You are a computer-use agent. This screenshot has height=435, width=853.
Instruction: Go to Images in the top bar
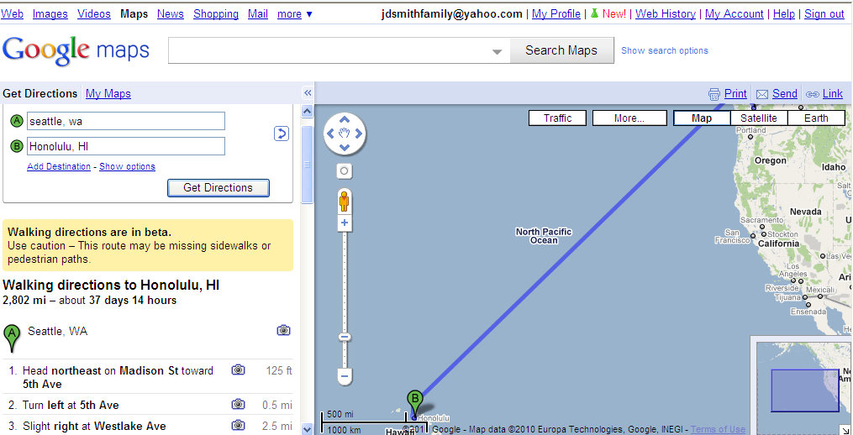pyautogui.click(x=50, y=14)
